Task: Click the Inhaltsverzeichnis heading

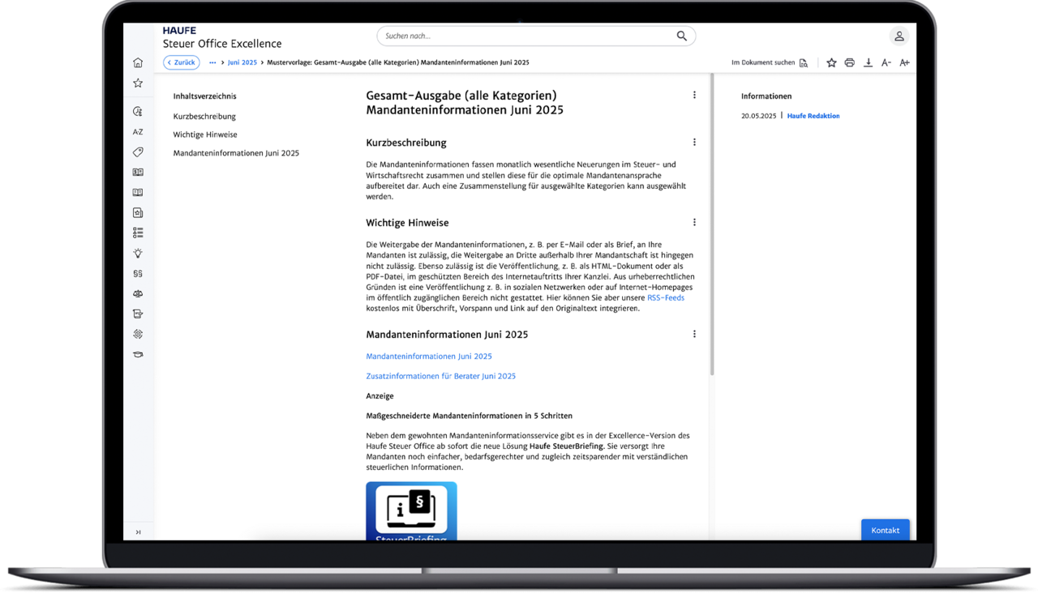Action: pos(204,96)
